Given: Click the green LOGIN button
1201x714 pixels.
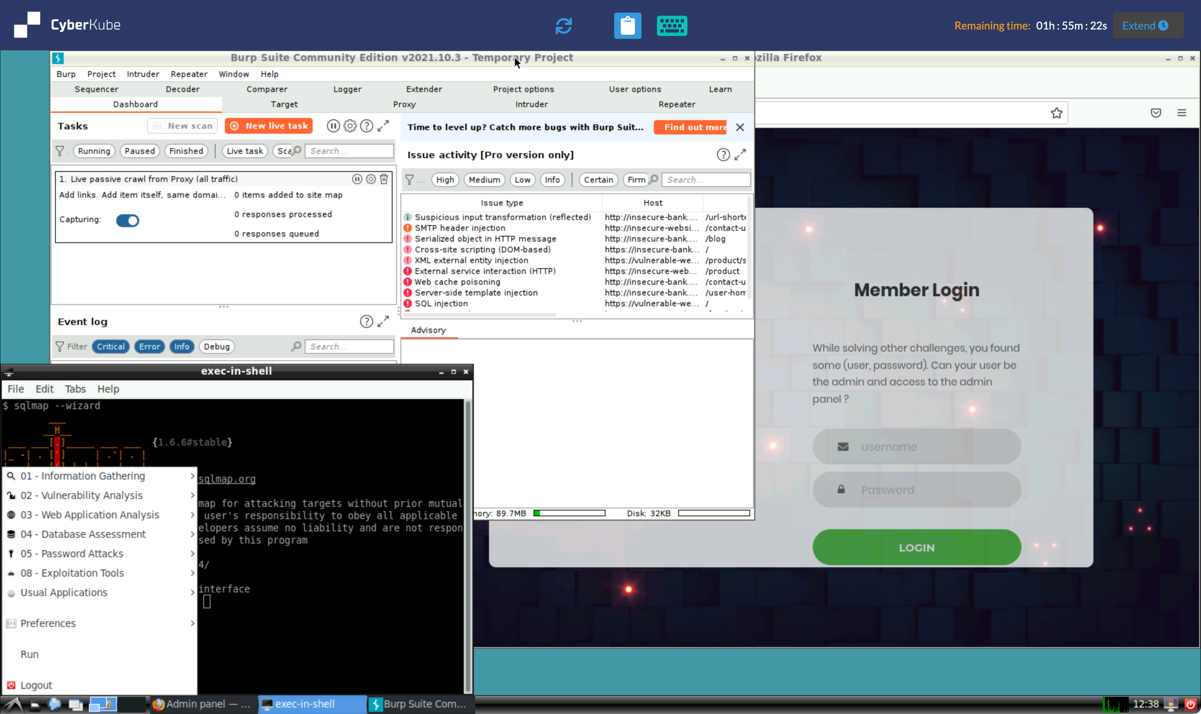Looking at the screenshot, I should pos(916,548).
